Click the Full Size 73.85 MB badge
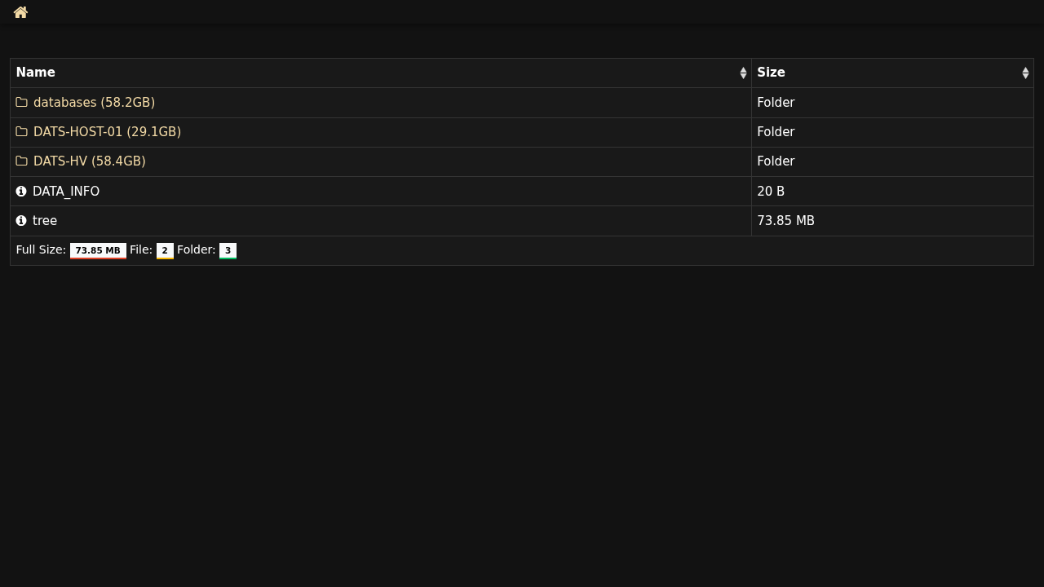 pyautogui.click(x=98, y=251)
